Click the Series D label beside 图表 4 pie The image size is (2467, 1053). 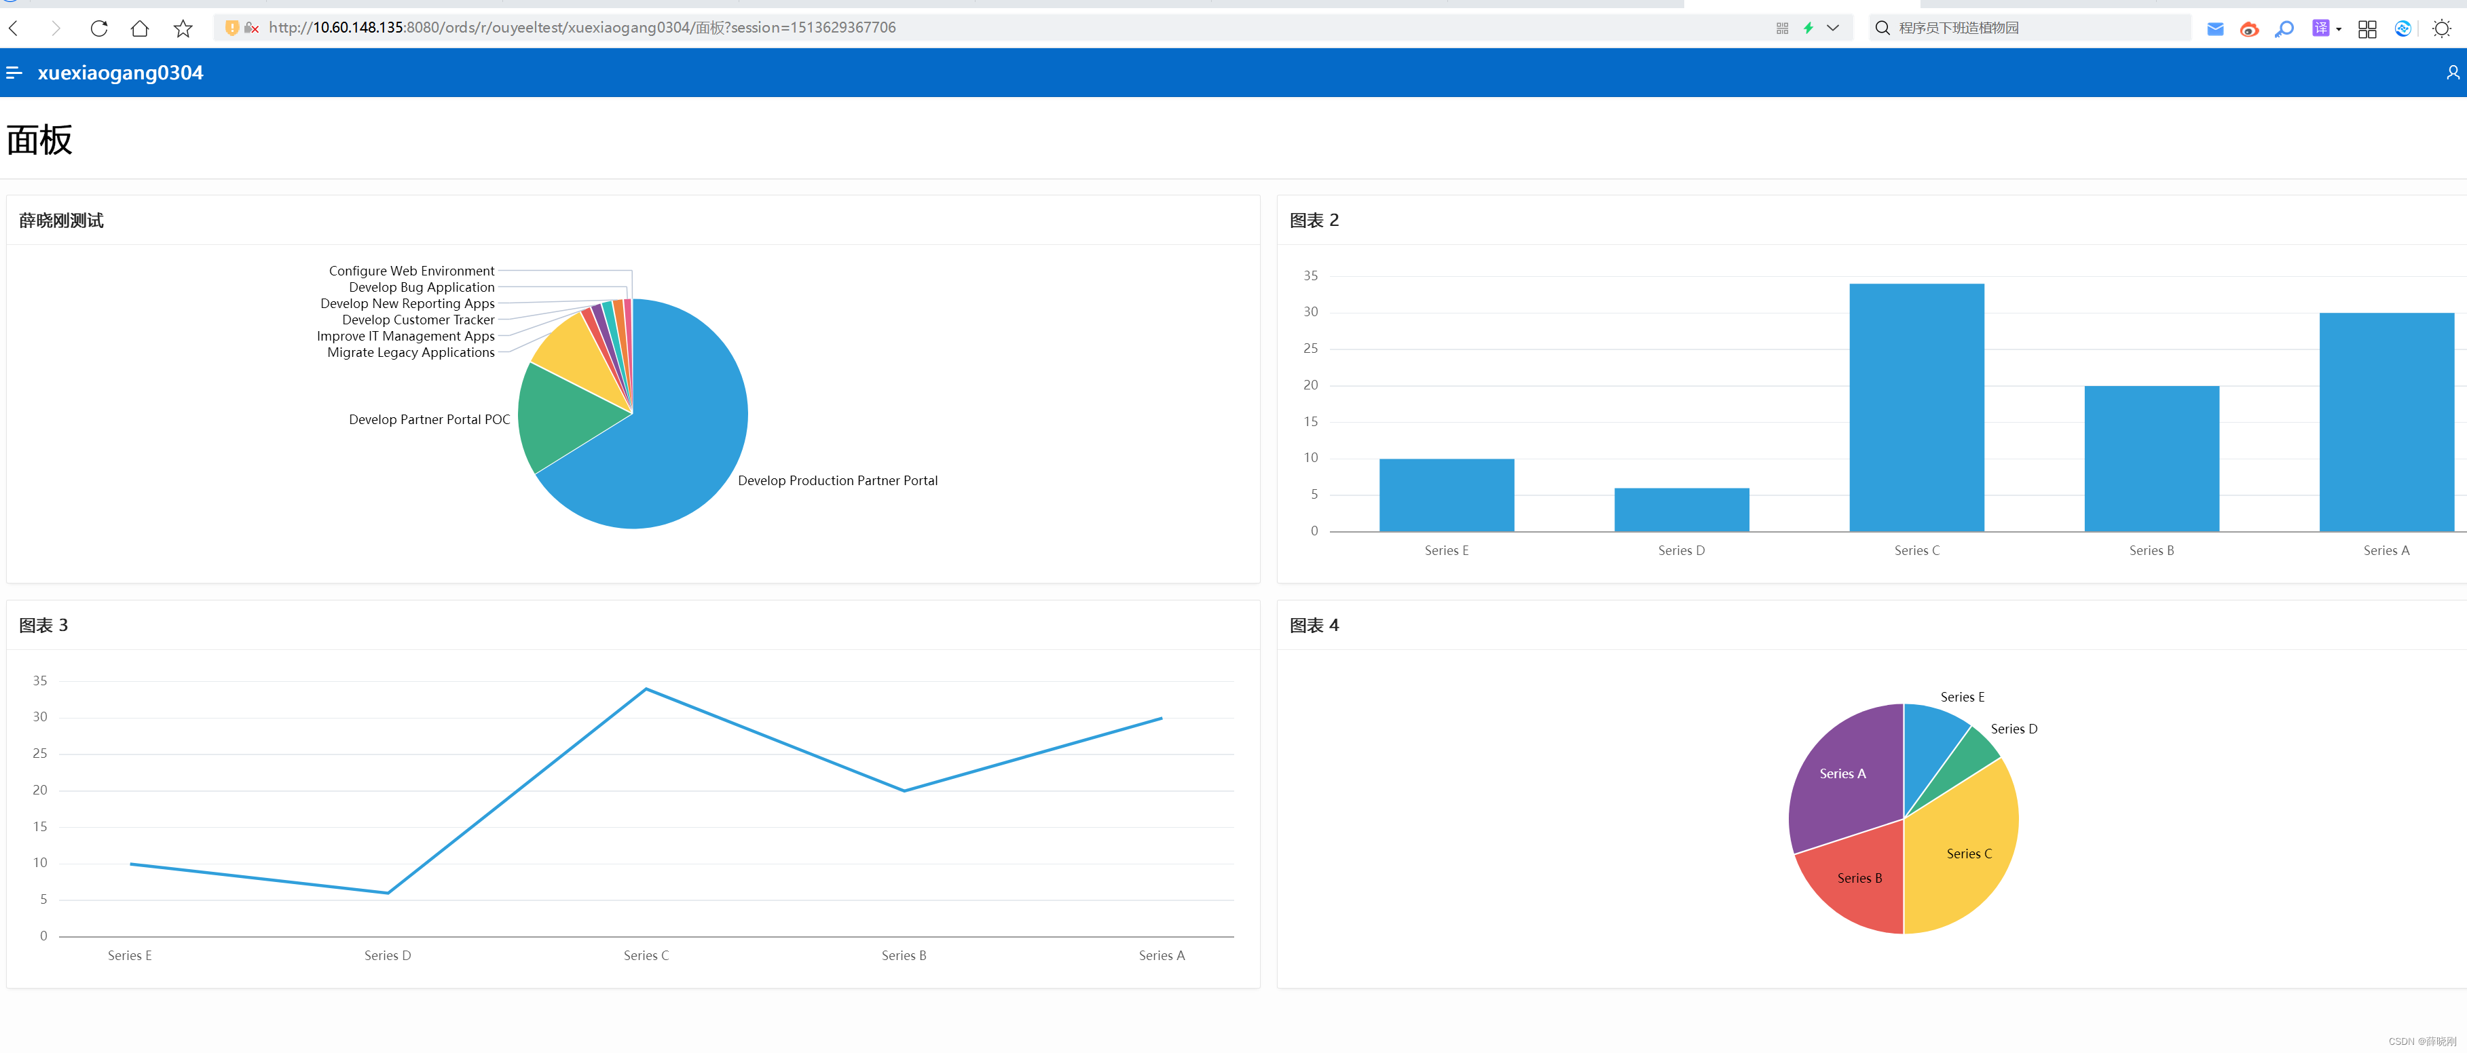[2014, 729]
